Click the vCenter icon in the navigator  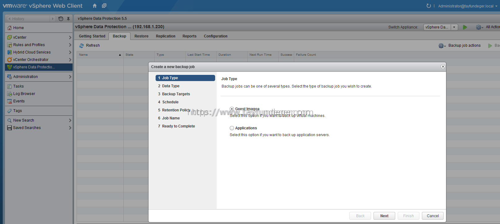[x=10, y=37]
